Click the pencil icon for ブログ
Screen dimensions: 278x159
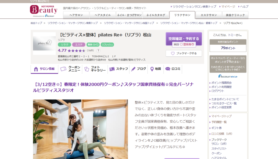[x=133, y=69]
